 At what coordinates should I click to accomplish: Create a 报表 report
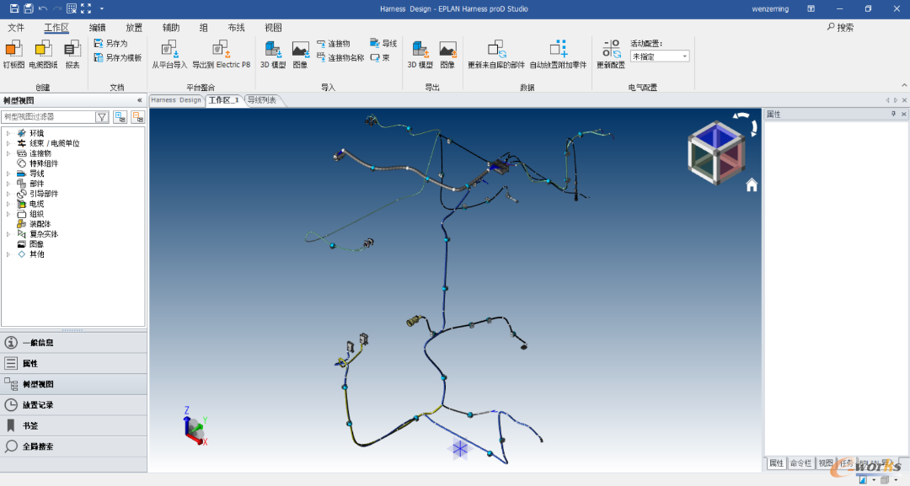pyautogui.click(x=72, y=55)
